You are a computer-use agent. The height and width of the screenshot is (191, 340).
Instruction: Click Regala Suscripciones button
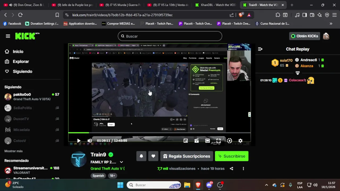(x=186, y=156)
